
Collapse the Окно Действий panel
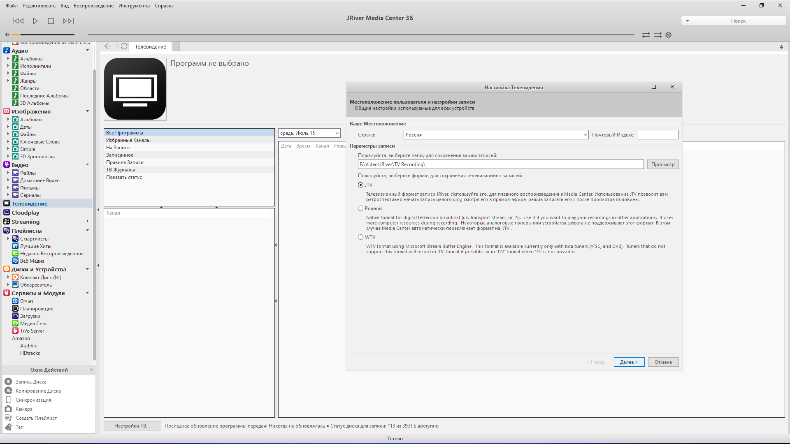click(91, 370)
